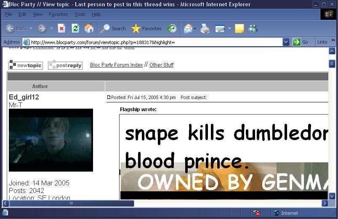
Task: Open the Search pane from the toolbar
Action: tap(113, 29)
